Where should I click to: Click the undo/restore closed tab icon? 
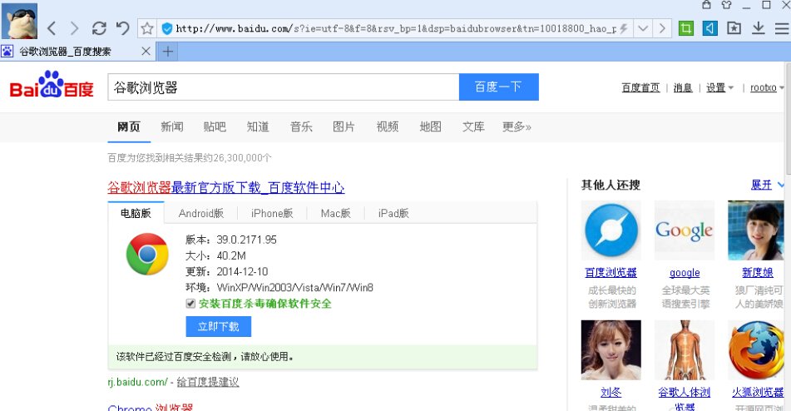coord(122,28)
